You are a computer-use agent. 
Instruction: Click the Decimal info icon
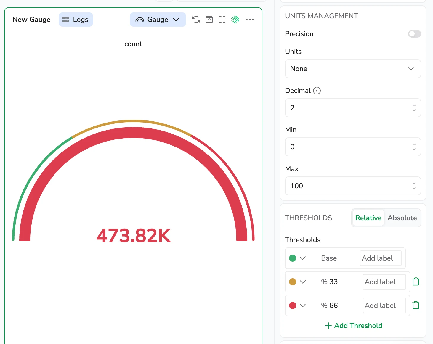(317, 91)
